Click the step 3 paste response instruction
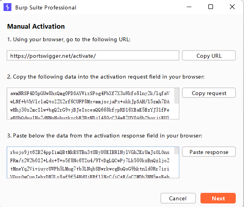 click(x=104, y=136)
